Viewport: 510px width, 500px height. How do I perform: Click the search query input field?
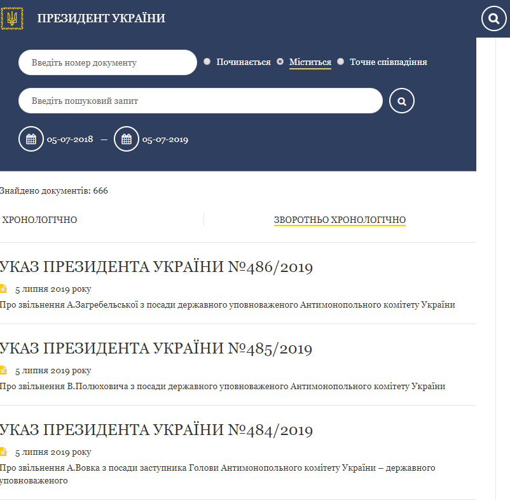tap(200, 101)
